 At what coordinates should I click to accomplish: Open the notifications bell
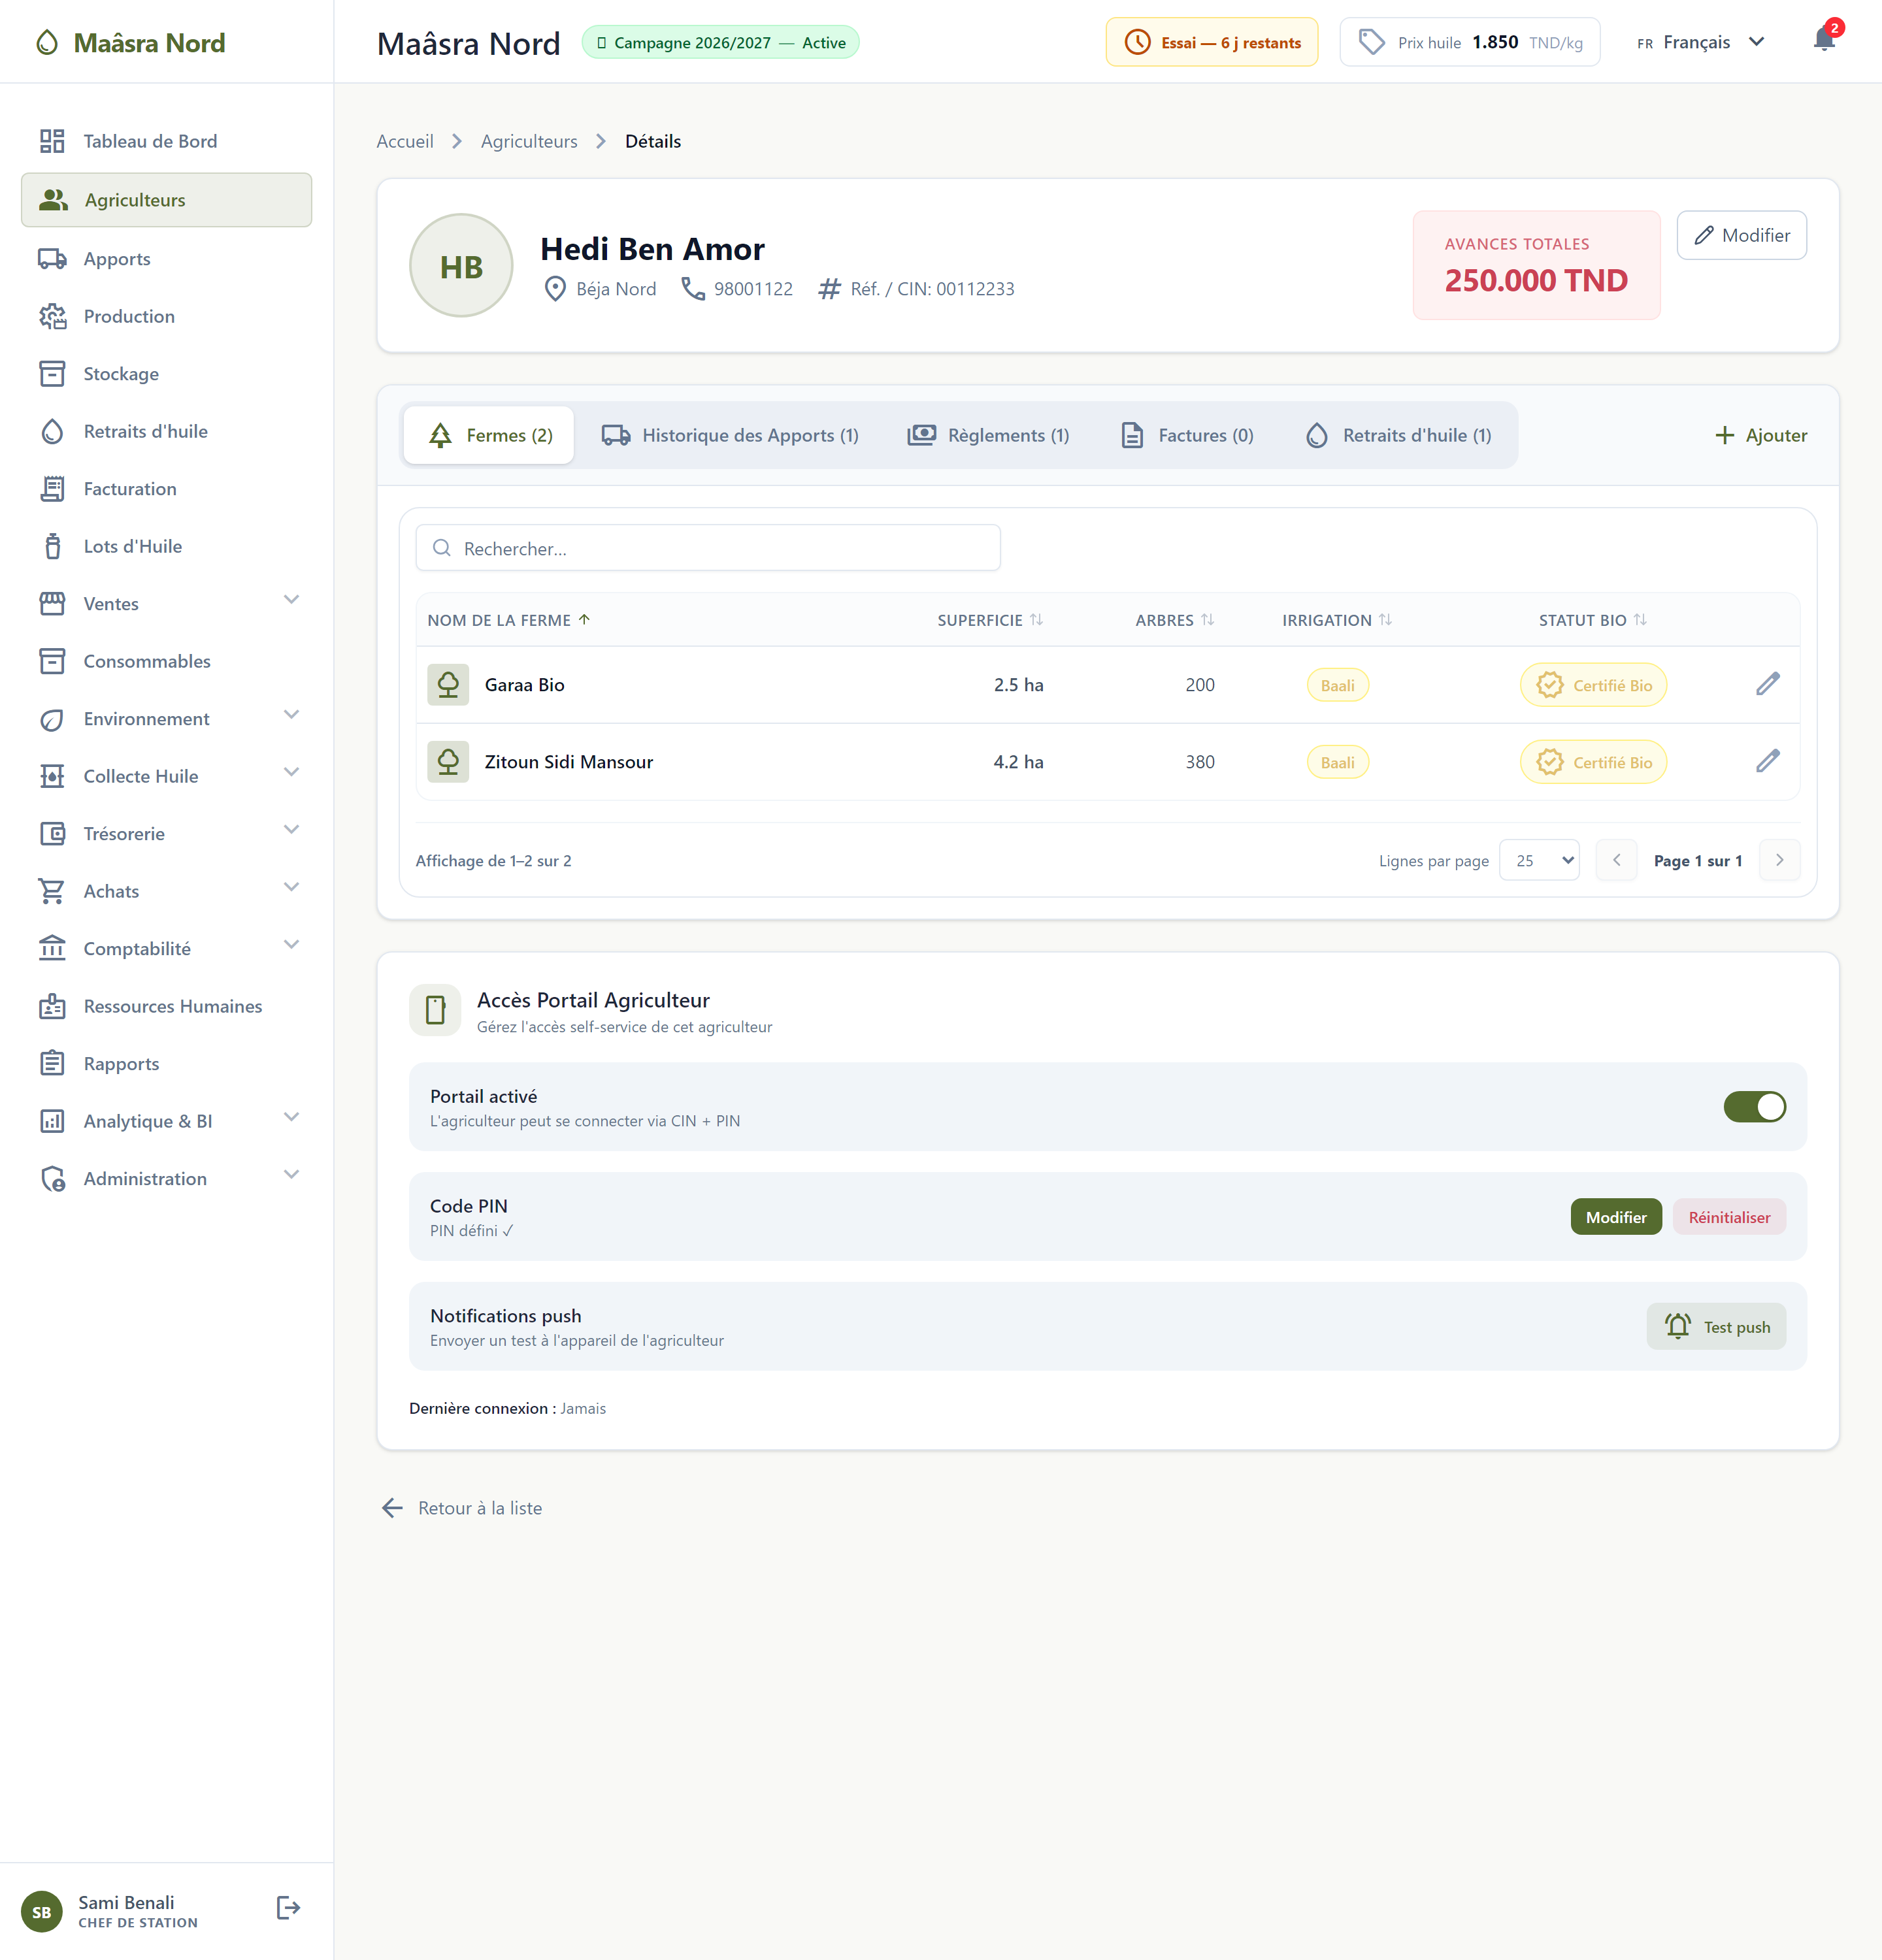click(1824, 40)
